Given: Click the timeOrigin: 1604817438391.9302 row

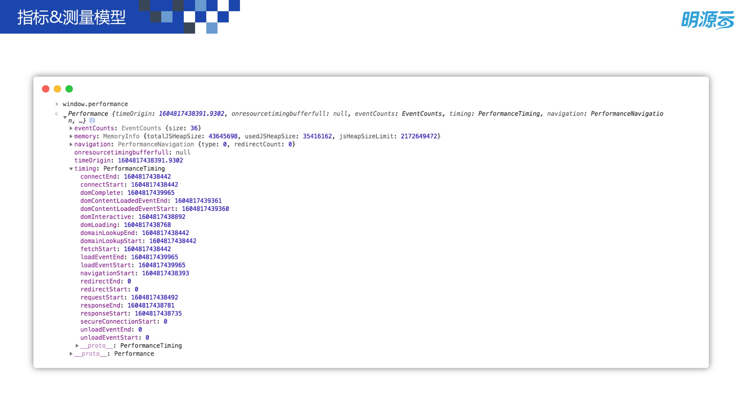Looking at the screenshot, I should pyautogui.click(x=129, y=160).
